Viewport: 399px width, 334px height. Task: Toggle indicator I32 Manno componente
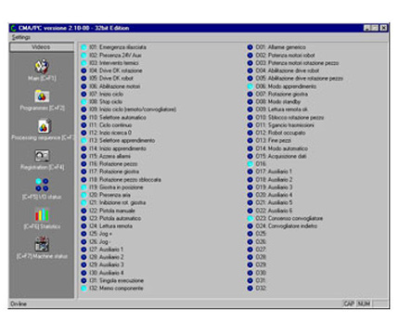click(x=84, y=289)
